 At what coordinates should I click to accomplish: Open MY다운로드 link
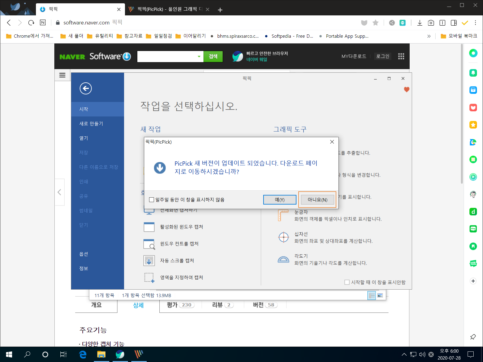(354, 56)
